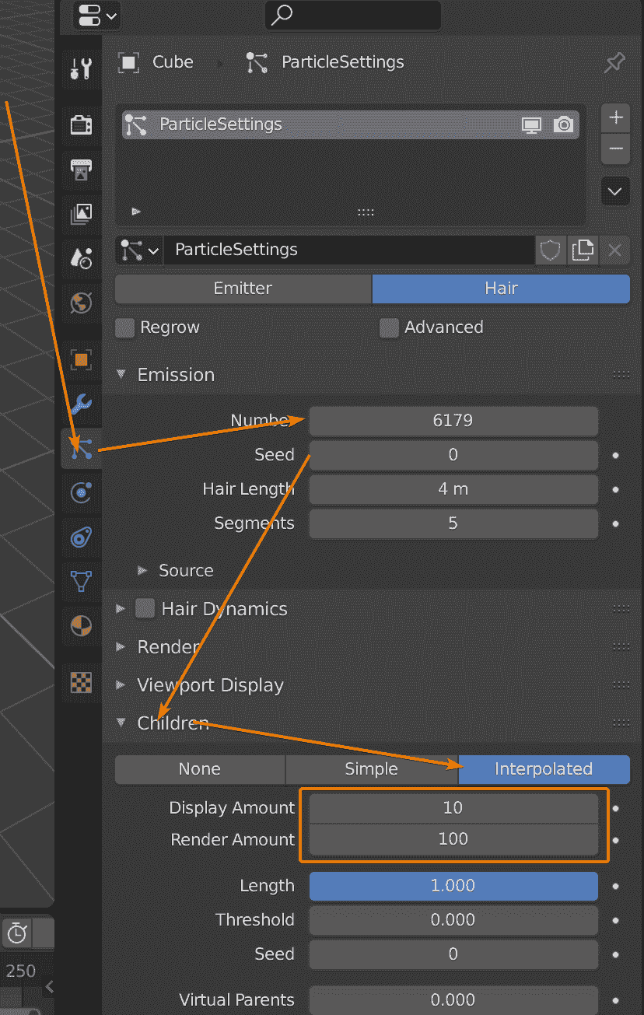644x1015 pixels.
Task: Animate the Hair Length property dot
Action: [x=616, y=489]
